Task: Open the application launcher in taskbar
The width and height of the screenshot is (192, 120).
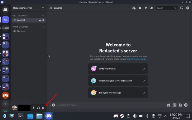Action: (4, 116)
